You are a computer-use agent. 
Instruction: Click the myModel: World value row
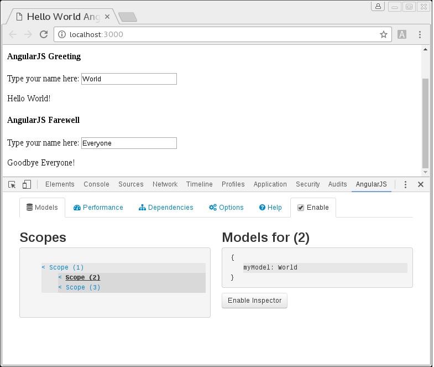[x=325, y=267]
